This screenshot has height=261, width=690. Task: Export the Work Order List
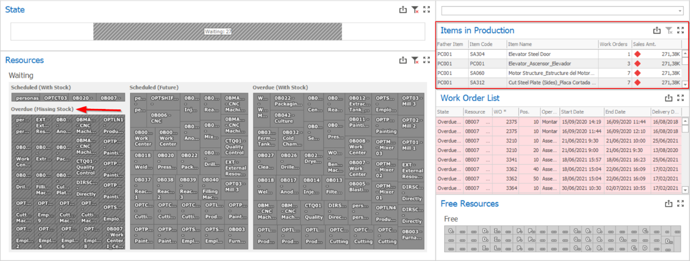tap(668, 98)
